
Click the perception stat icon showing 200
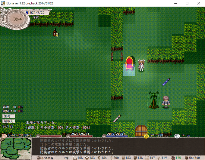pyautogui.click(x=111, y=158)
